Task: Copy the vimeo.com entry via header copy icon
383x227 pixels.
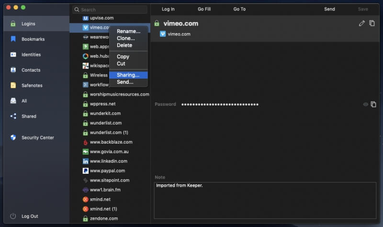Action: (x=372, y=23)
